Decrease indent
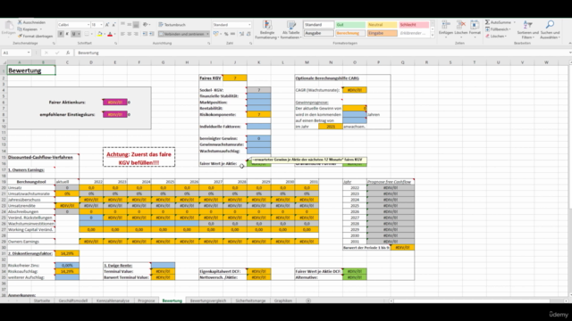572x321 pixels. [x=145, y=34]
